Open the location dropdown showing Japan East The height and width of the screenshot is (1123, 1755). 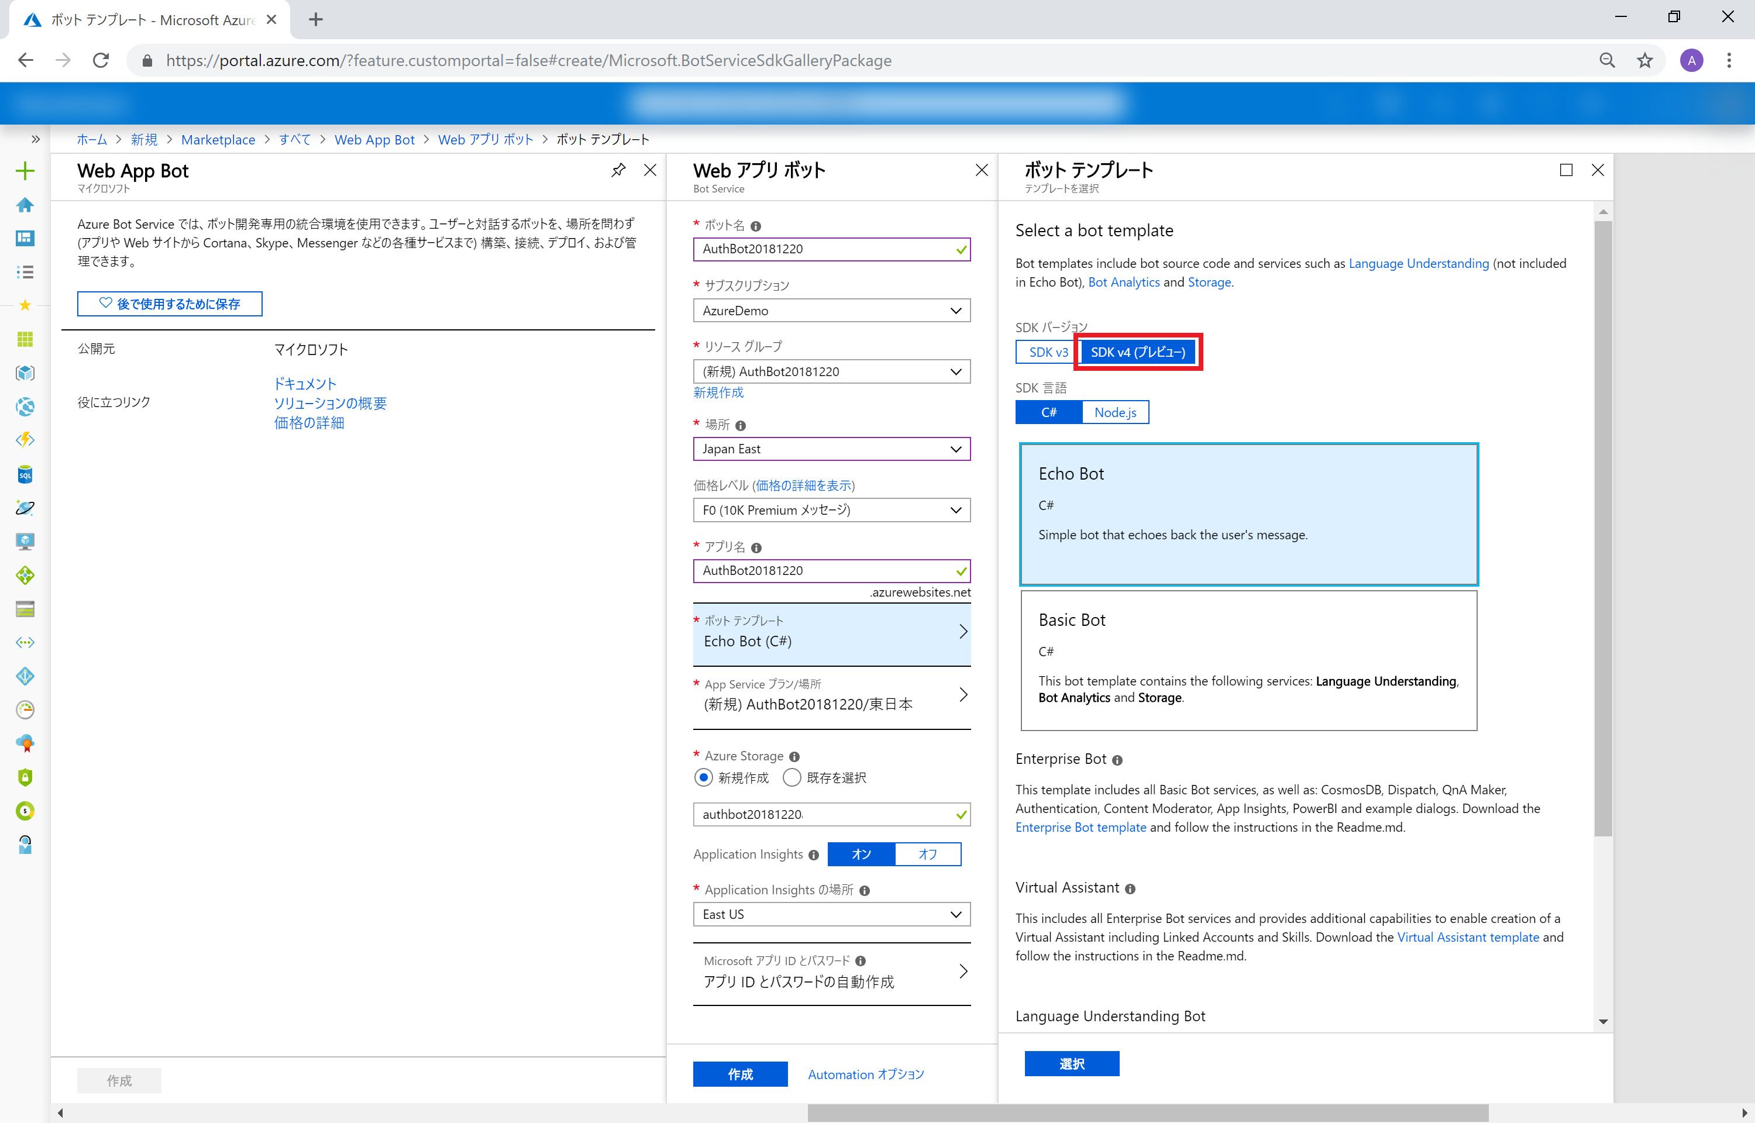point(831,449)
